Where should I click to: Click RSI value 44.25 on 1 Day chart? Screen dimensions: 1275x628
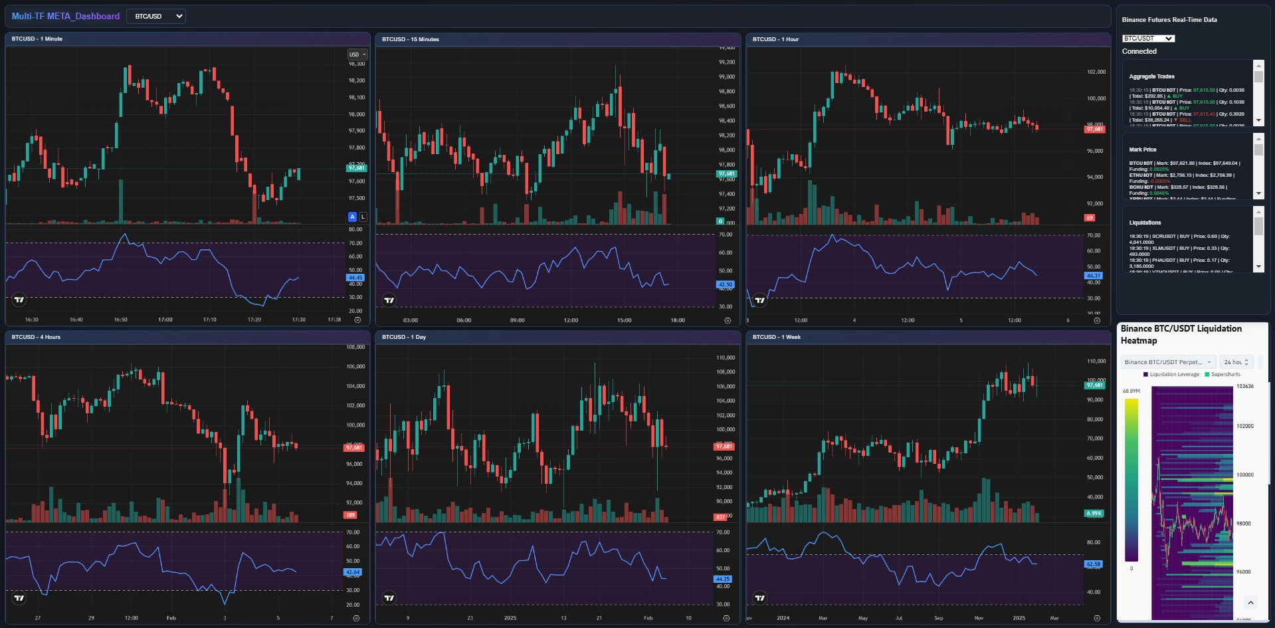point(724,579)
